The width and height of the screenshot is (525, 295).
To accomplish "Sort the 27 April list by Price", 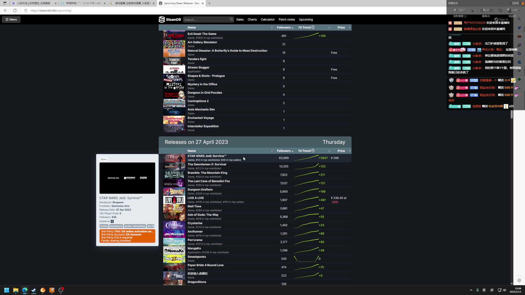I will (x=341, y=151).
